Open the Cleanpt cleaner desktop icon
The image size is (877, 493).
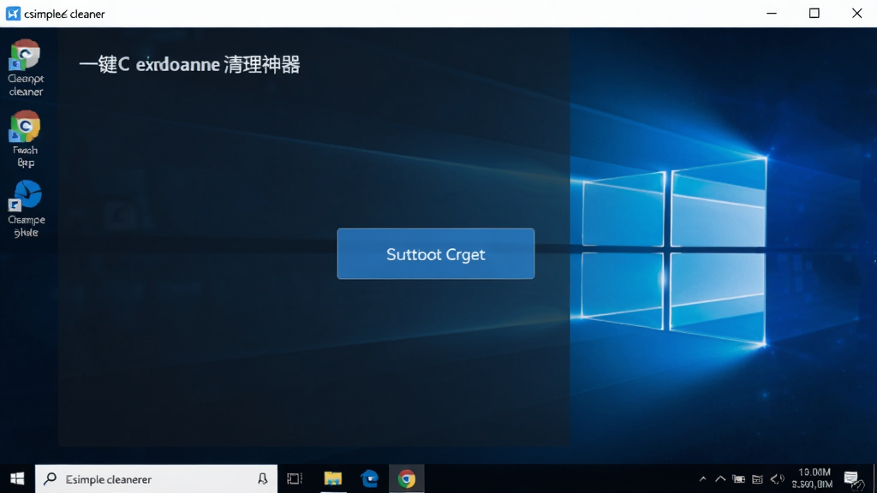[x=26, y=68]
